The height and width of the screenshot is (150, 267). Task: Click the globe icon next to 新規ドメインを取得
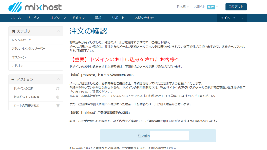(x=58, y=97)
